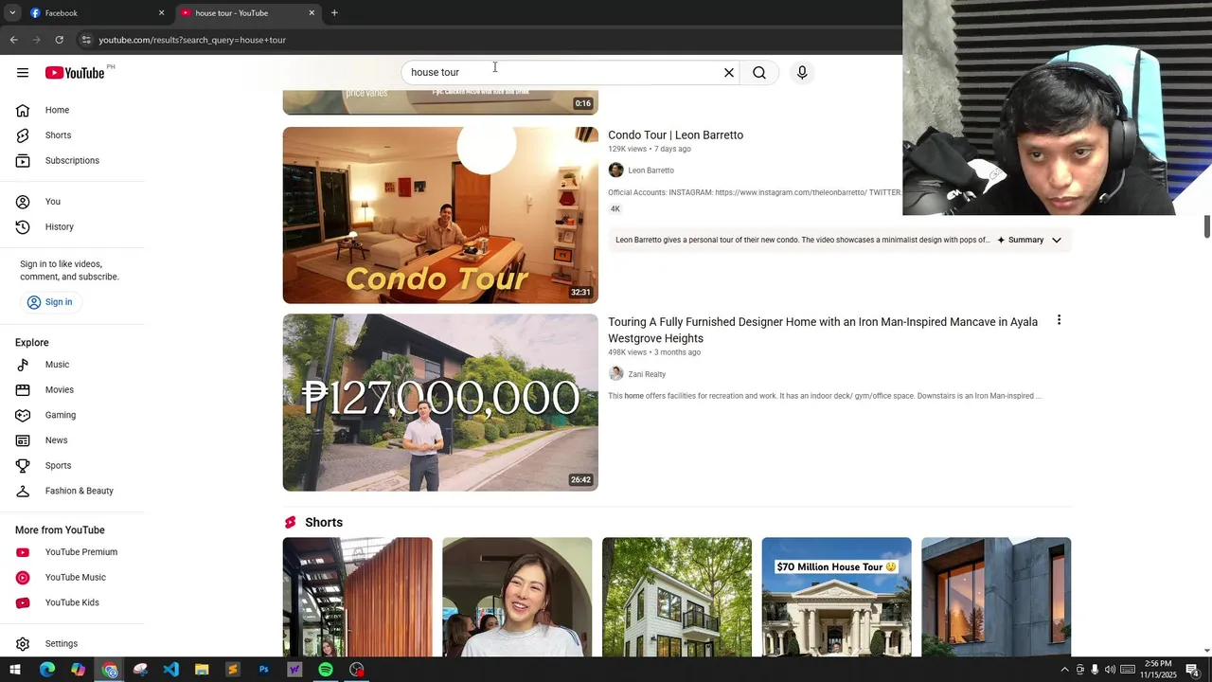Clear the search query with X
Screen dimensions: 1212x682
(729, 73)
